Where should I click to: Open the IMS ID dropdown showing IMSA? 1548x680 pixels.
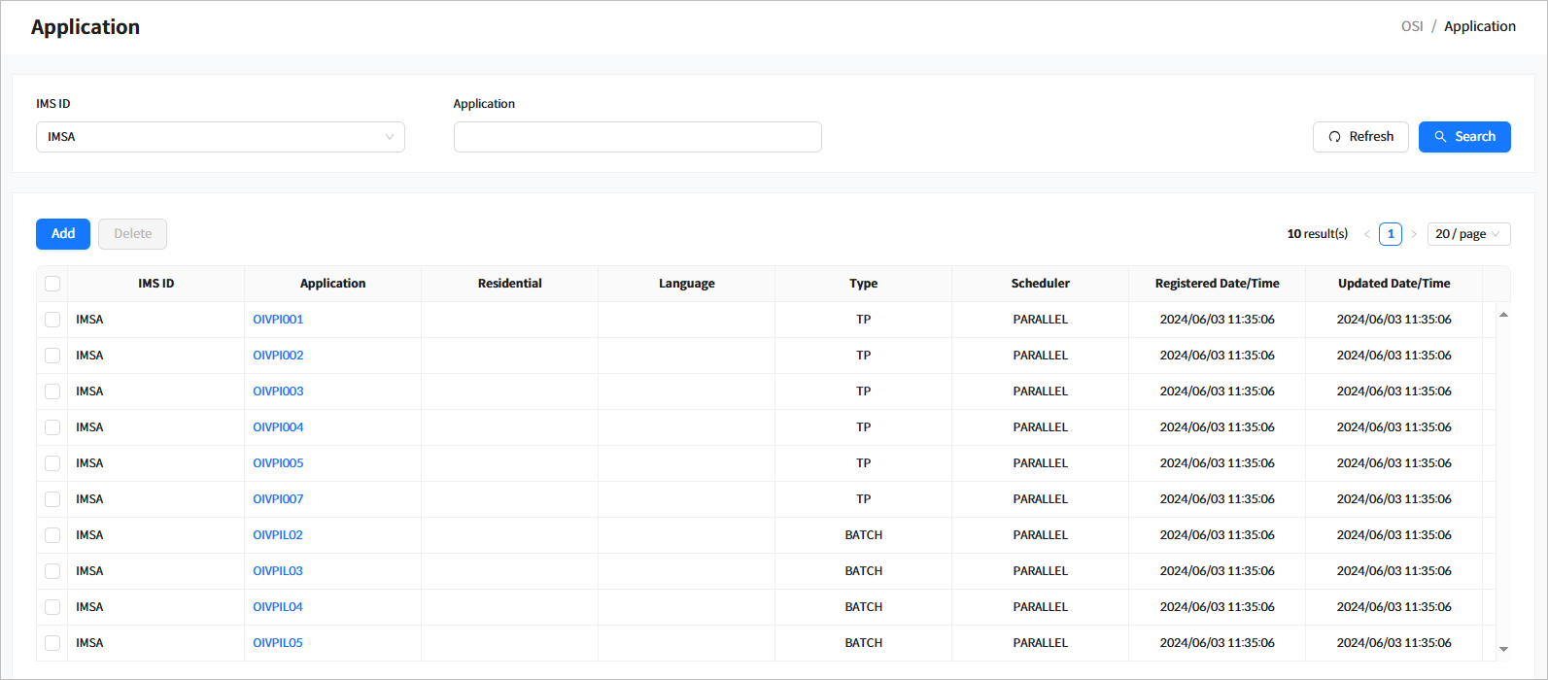pyautogui.click(x=220, y=137)
